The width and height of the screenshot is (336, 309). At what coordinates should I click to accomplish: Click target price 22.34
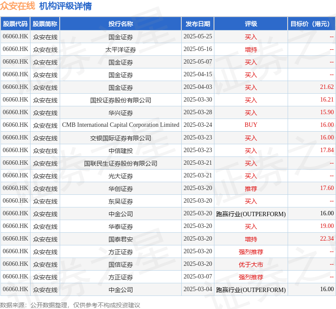point(327,239)
